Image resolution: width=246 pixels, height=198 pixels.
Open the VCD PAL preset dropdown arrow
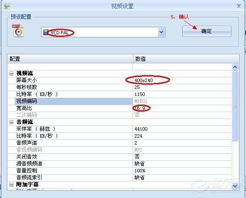(x=161, y=32)
